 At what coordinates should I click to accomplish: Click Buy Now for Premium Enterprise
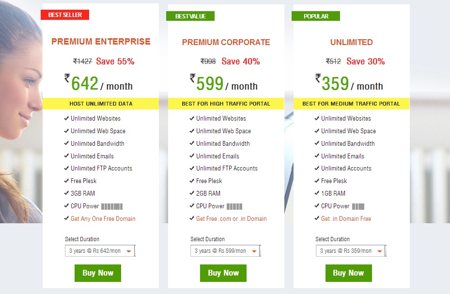coord(98,273)
